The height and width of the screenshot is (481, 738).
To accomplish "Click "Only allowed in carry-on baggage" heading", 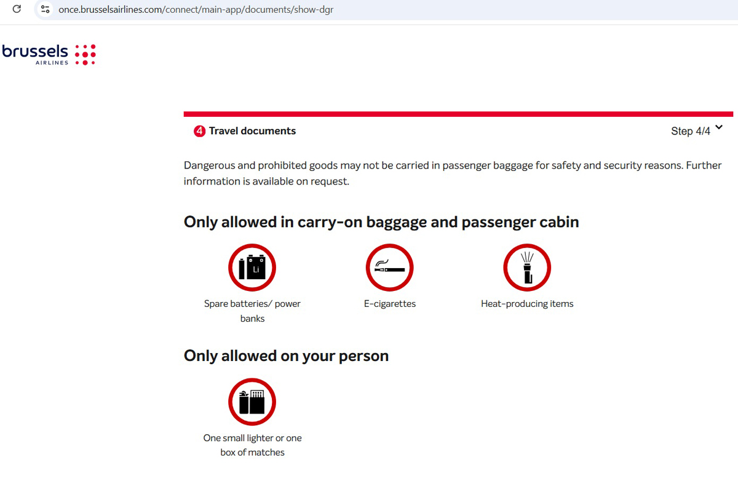I will 381,222.
